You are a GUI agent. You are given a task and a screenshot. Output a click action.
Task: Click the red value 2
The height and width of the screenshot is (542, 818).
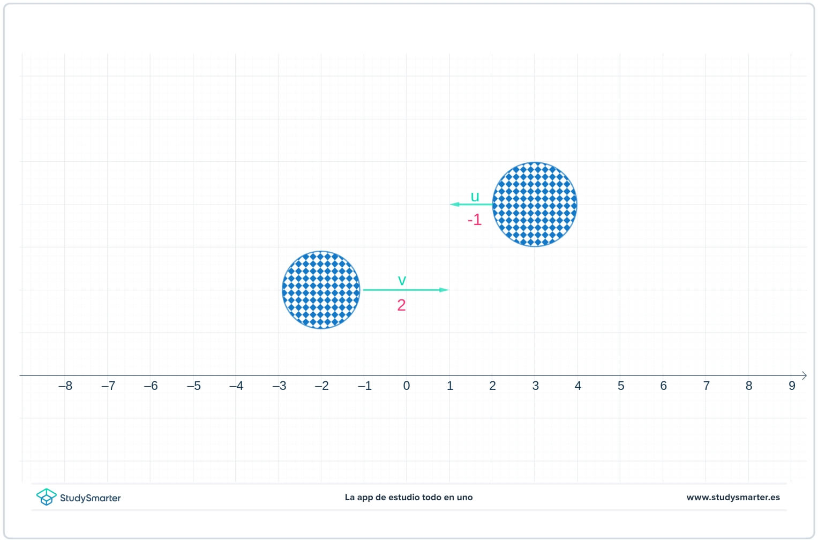coord(401,305)
